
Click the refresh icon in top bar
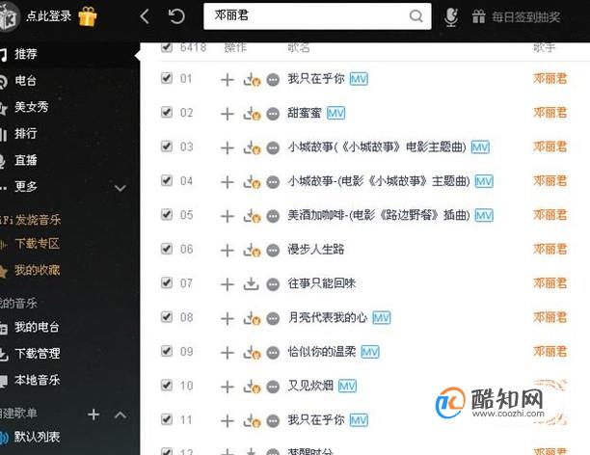click(176, 16)
